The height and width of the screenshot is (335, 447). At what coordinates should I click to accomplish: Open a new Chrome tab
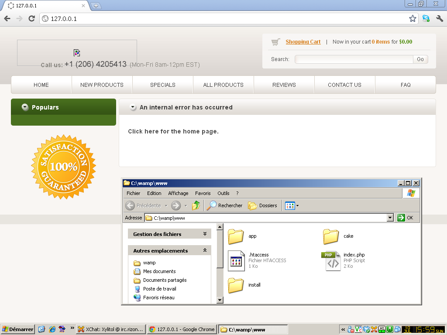96,6
